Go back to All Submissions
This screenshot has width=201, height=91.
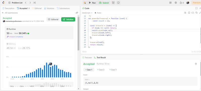point(10,13)
